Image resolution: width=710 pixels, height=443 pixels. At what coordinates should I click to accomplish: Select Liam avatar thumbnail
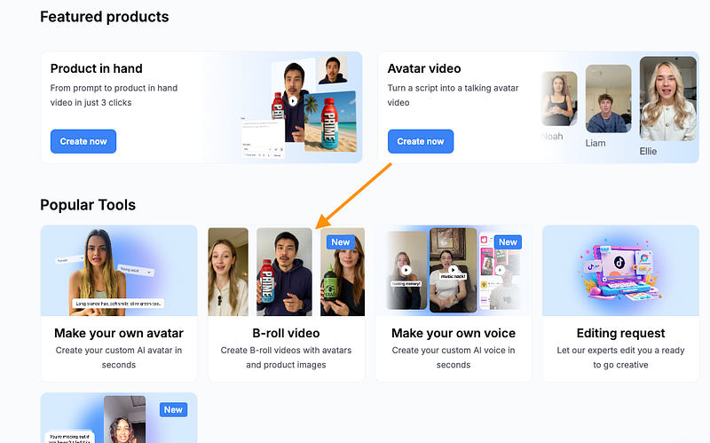[x=608, y=99]
